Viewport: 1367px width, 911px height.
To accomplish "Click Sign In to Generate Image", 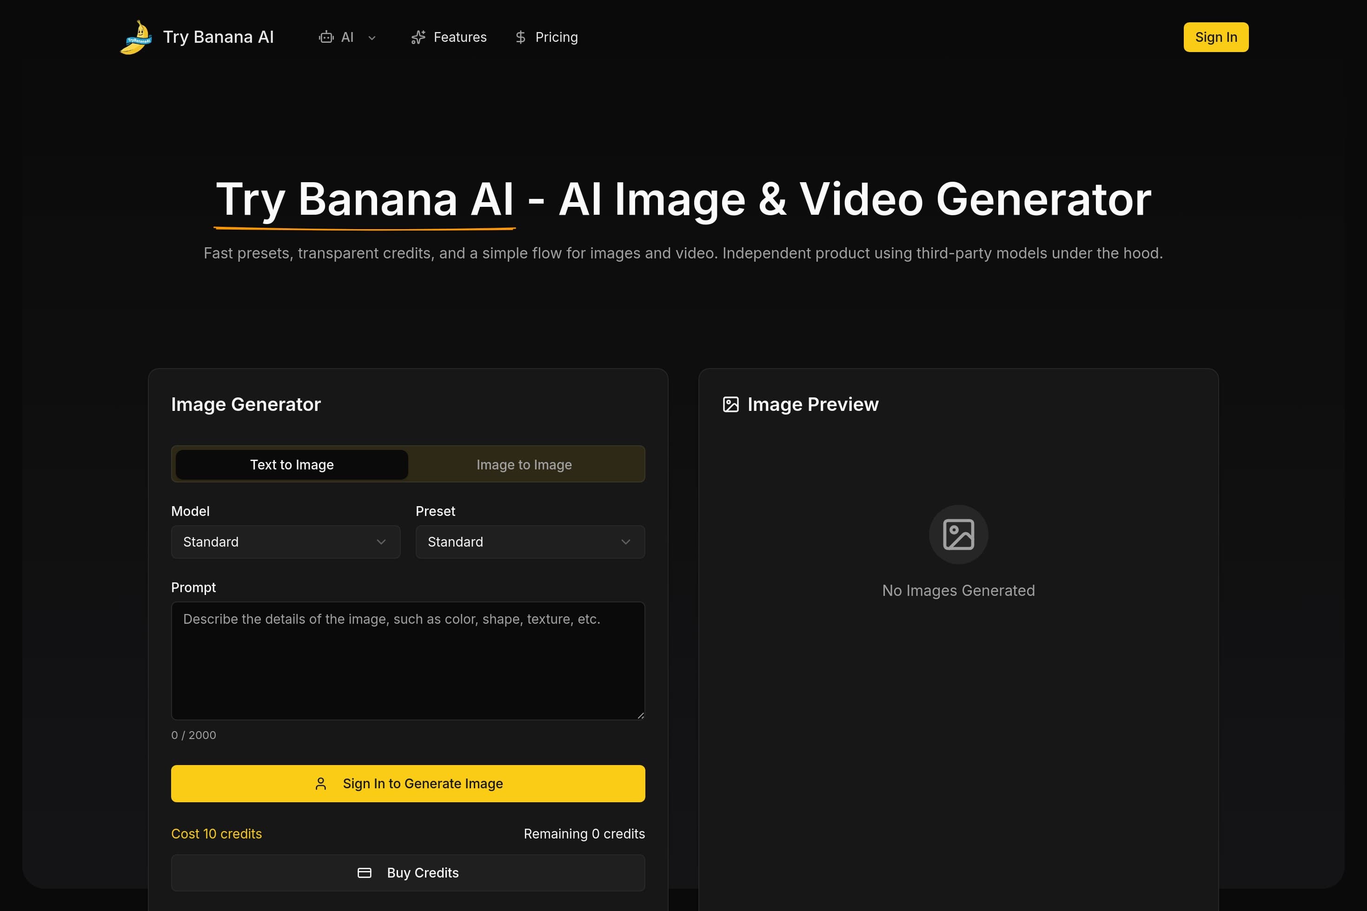I will click(x=407, y=783).
